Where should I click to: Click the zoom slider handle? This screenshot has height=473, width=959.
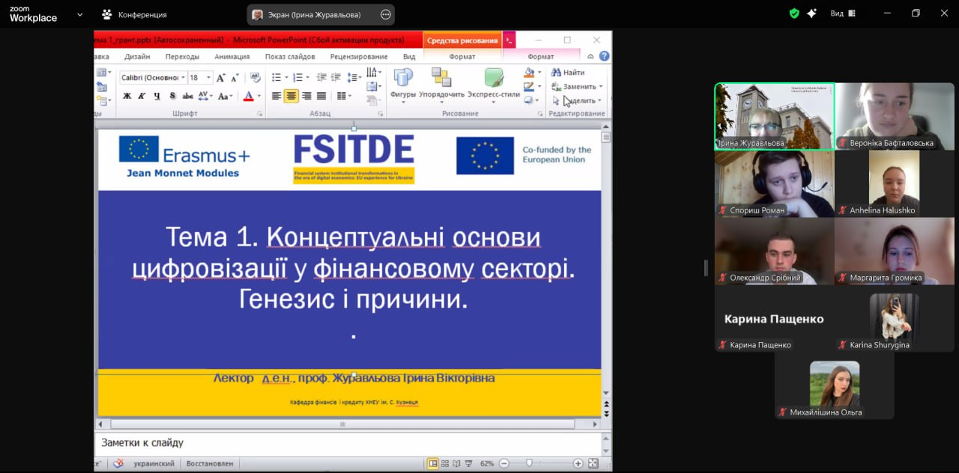coord(529,463)
